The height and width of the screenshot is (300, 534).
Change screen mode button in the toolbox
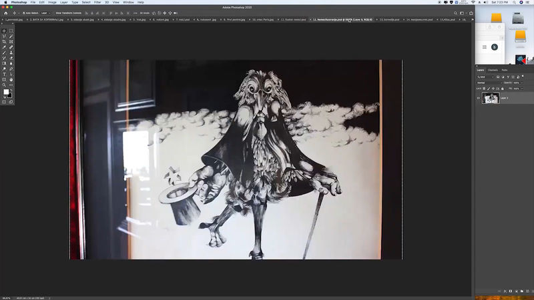coord(11,102)
